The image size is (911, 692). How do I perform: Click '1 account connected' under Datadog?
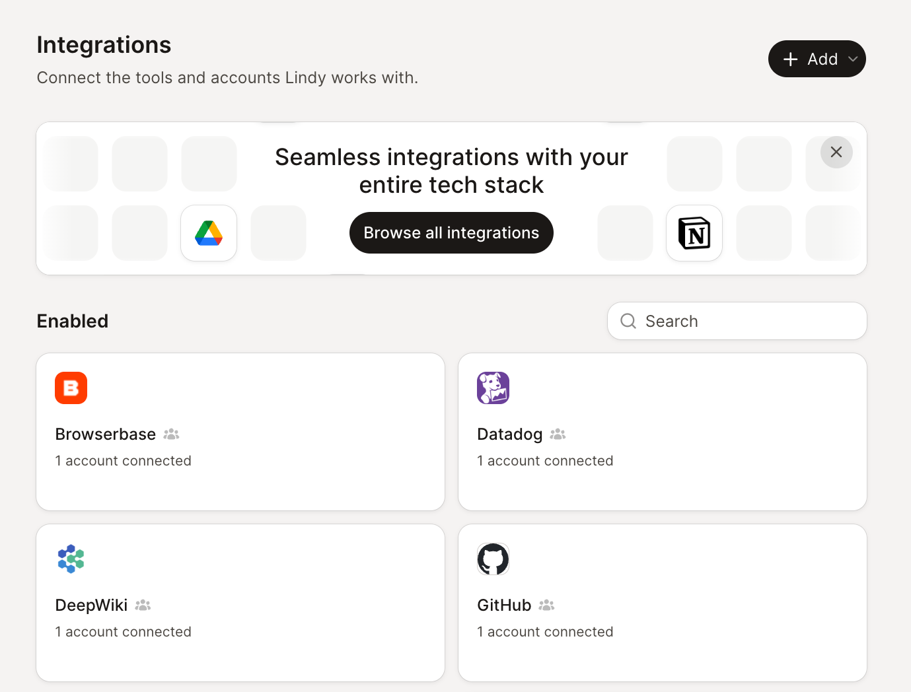[546, 461]
